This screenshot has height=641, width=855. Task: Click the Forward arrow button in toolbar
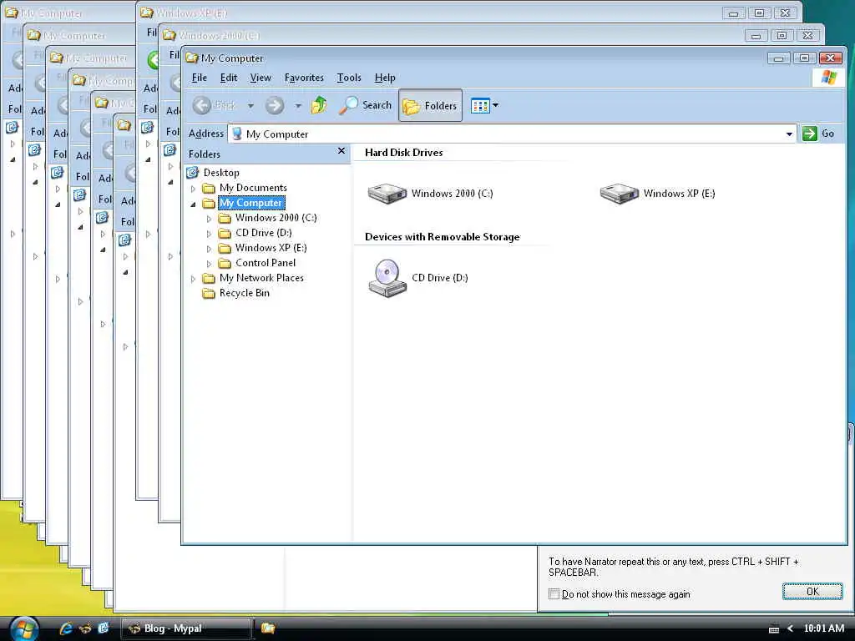click(275, 105)
